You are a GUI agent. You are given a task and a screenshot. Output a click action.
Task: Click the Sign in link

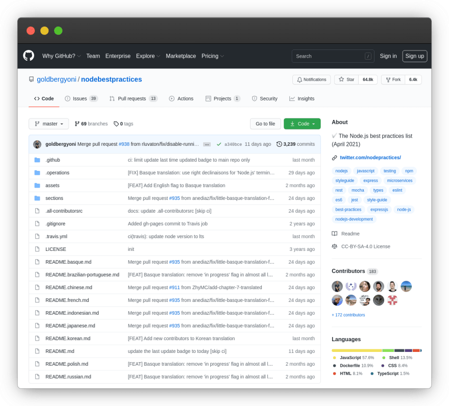point(388,56)
